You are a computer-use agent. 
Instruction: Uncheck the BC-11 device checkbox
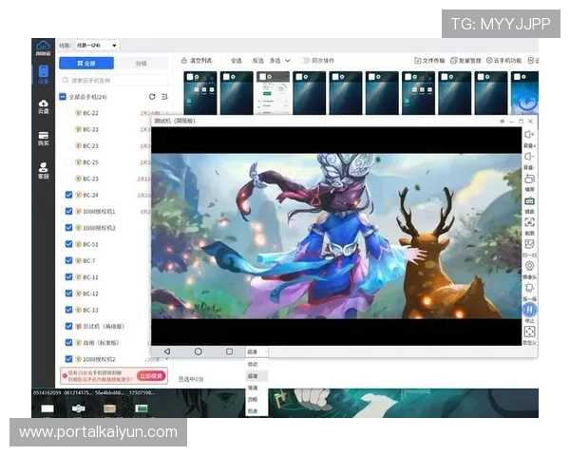click(68, 276)
